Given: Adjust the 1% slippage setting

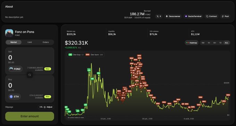Looking at the screenshot, I should coord(46,107).
